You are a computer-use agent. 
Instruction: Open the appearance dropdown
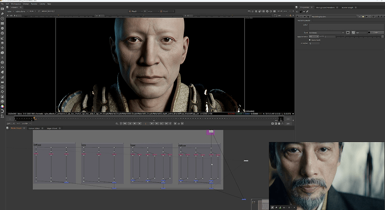click(314, 36)
